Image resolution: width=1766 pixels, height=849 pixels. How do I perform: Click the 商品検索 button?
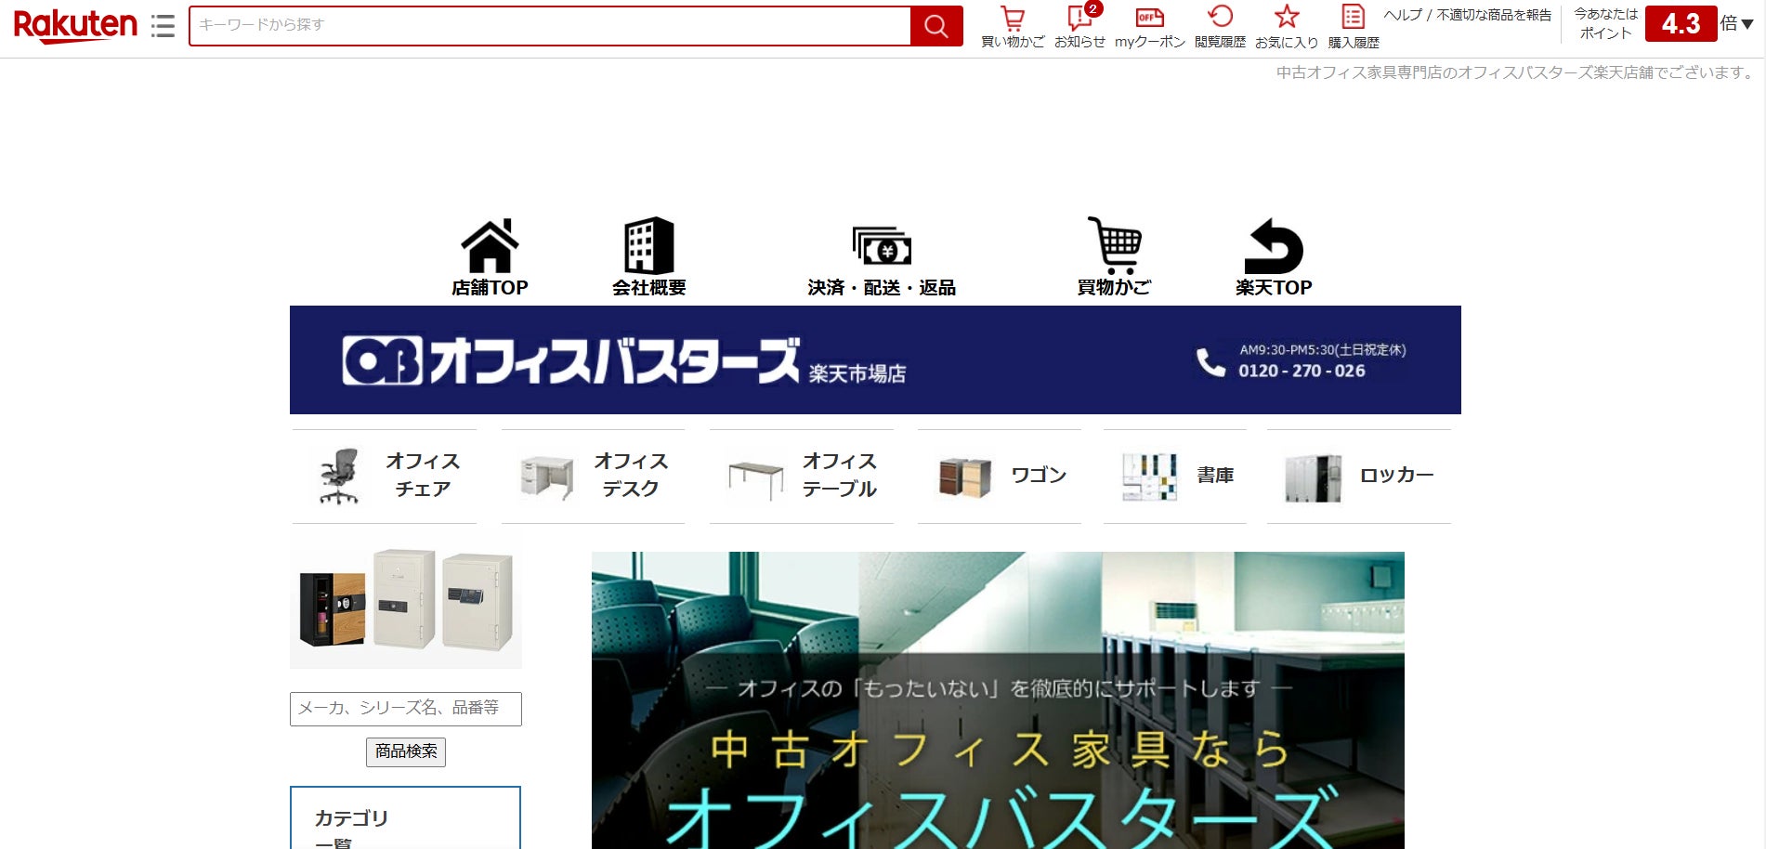tap(406, 751)
